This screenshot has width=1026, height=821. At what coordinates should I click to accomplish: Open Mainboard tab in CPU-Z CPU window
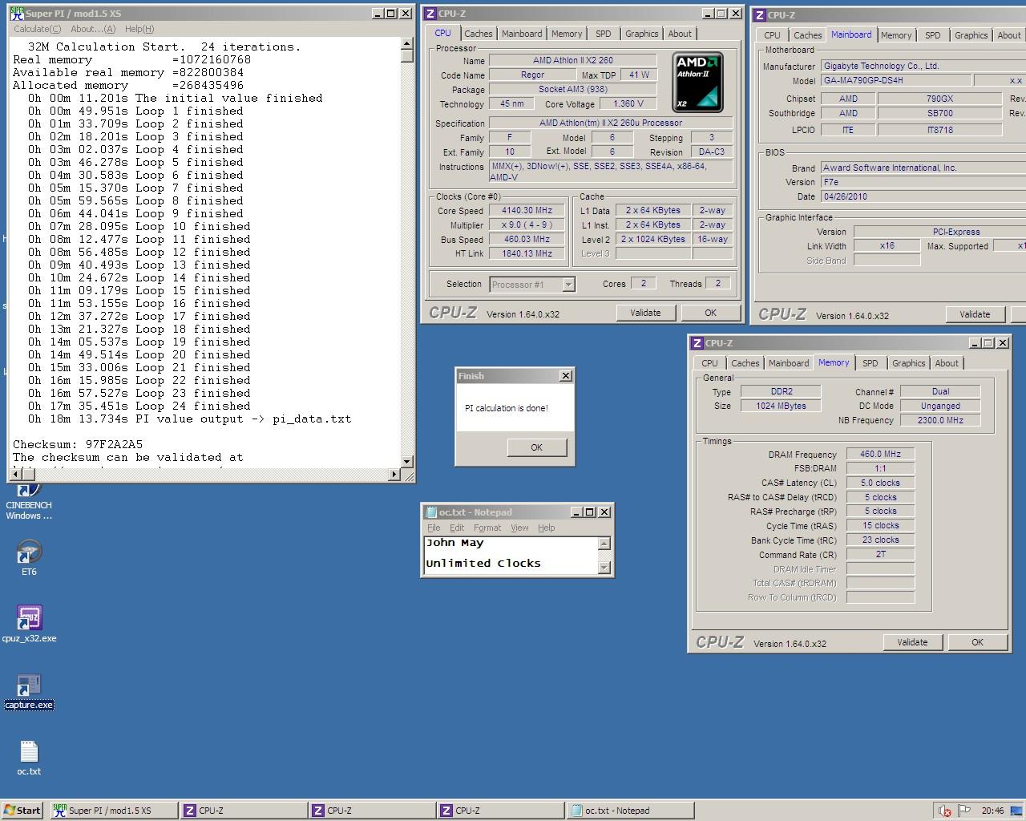[522, 34]
